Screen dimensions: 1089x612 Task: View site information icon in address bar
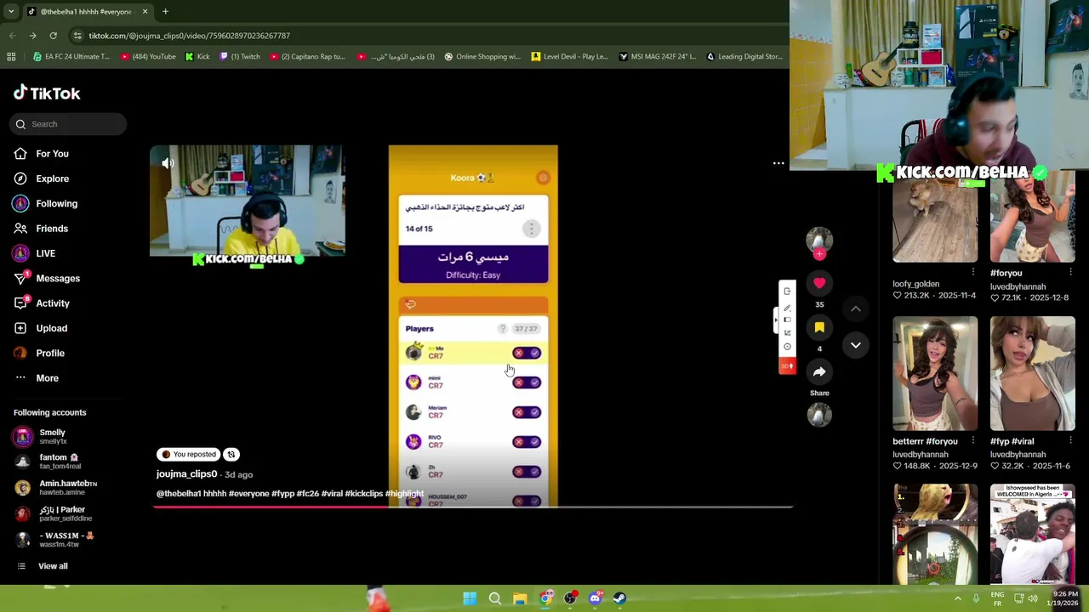point(77,36)
